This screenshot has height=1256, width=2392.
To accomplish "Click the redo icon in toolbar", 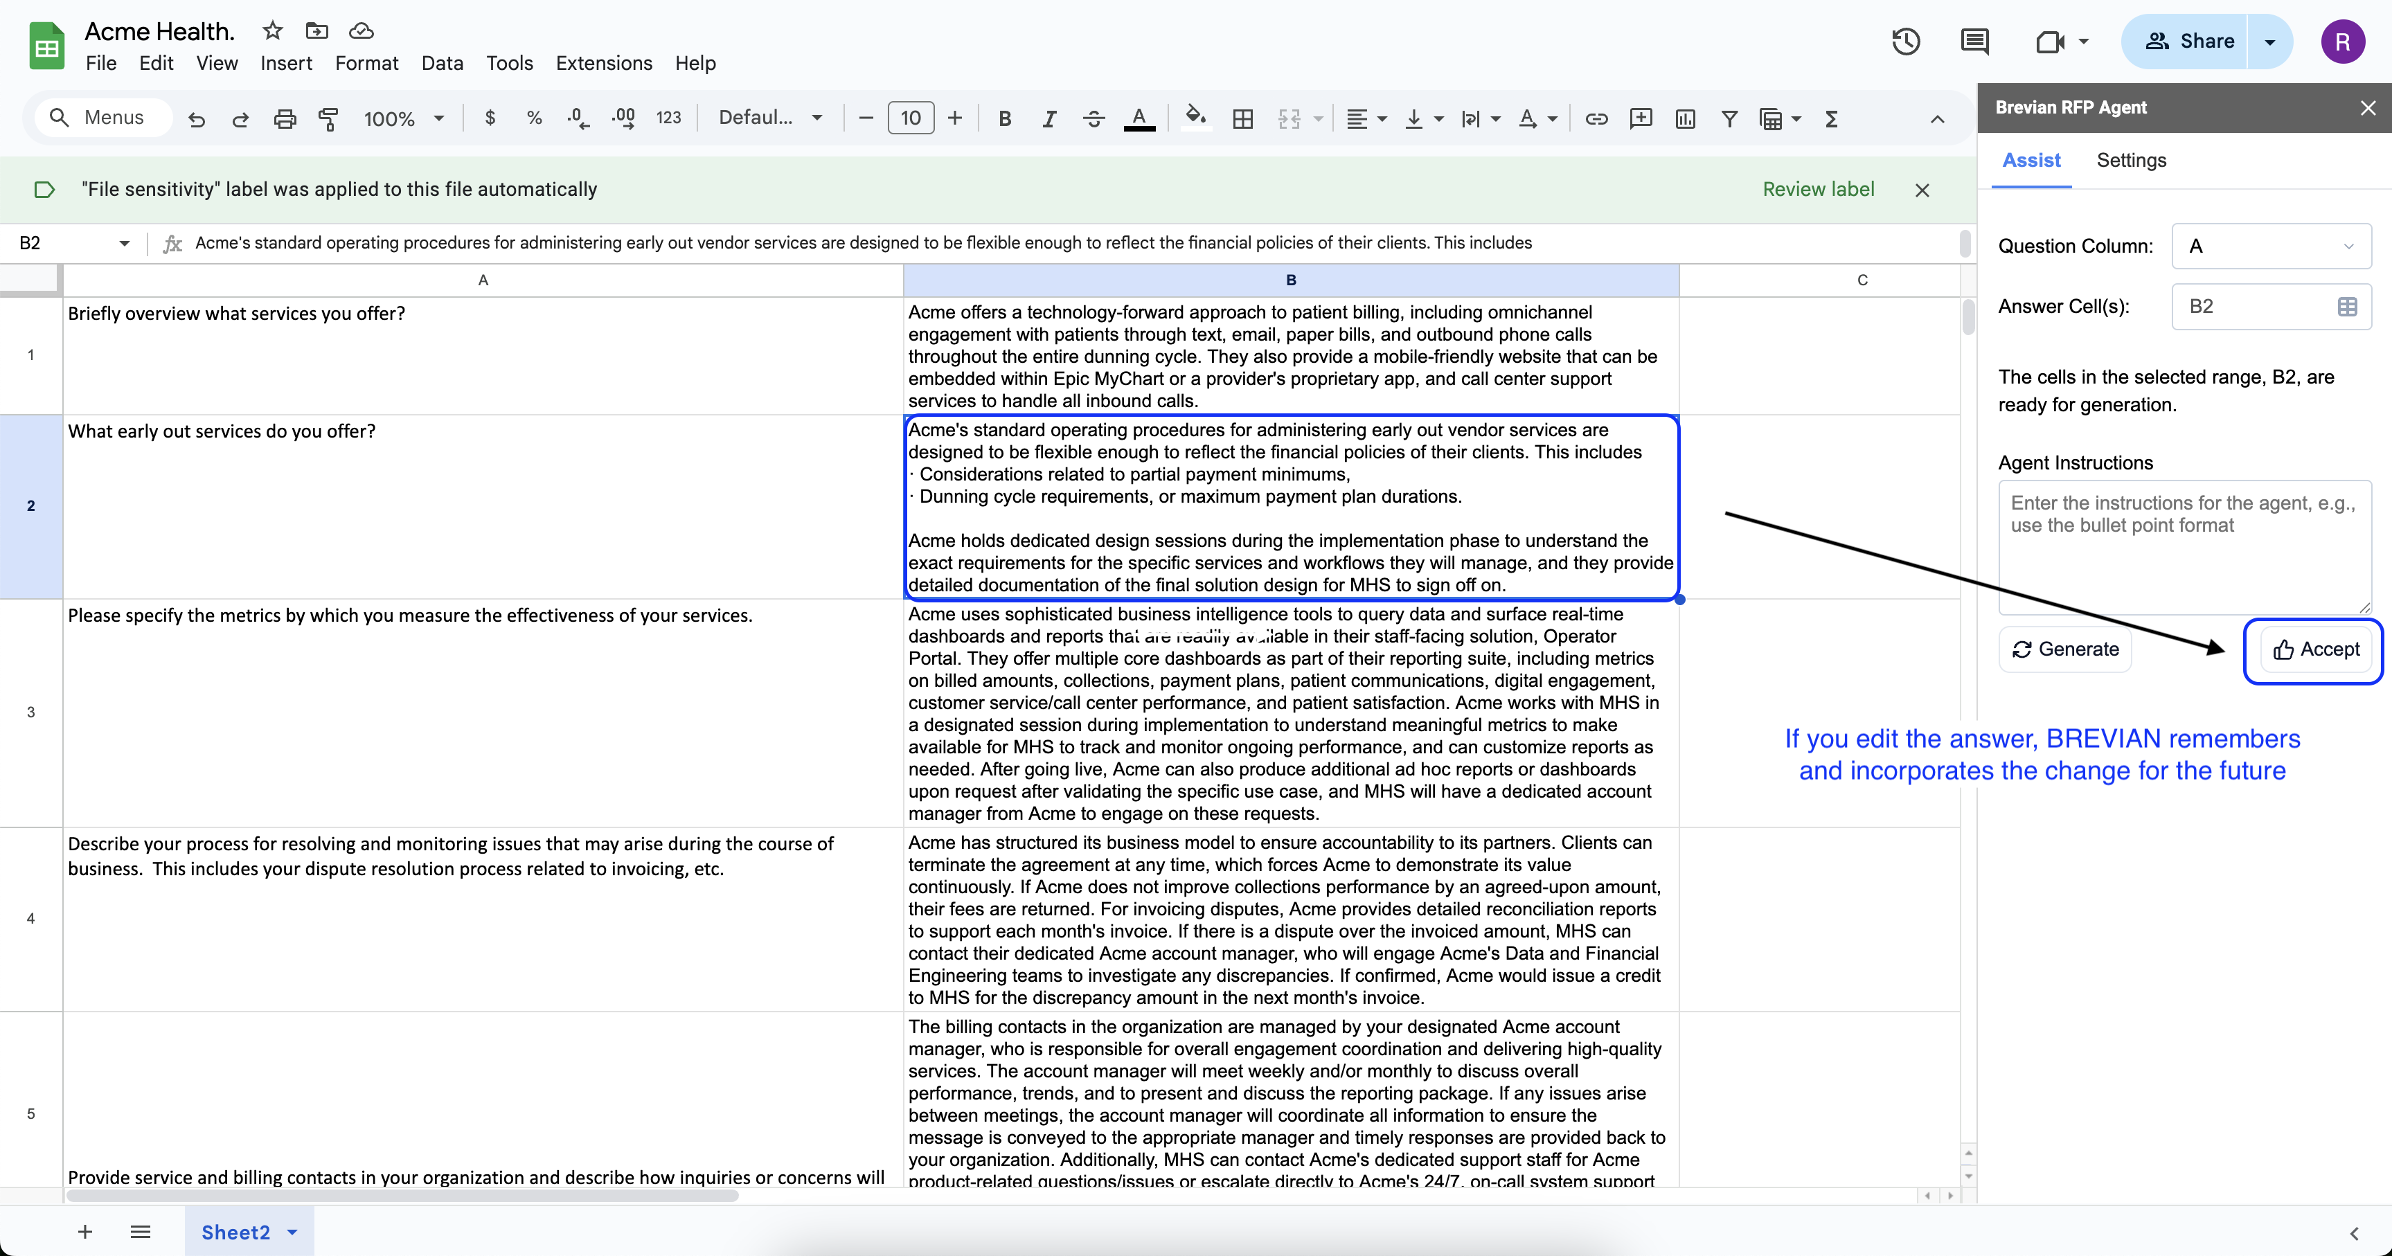I will (x=240, y=119).
